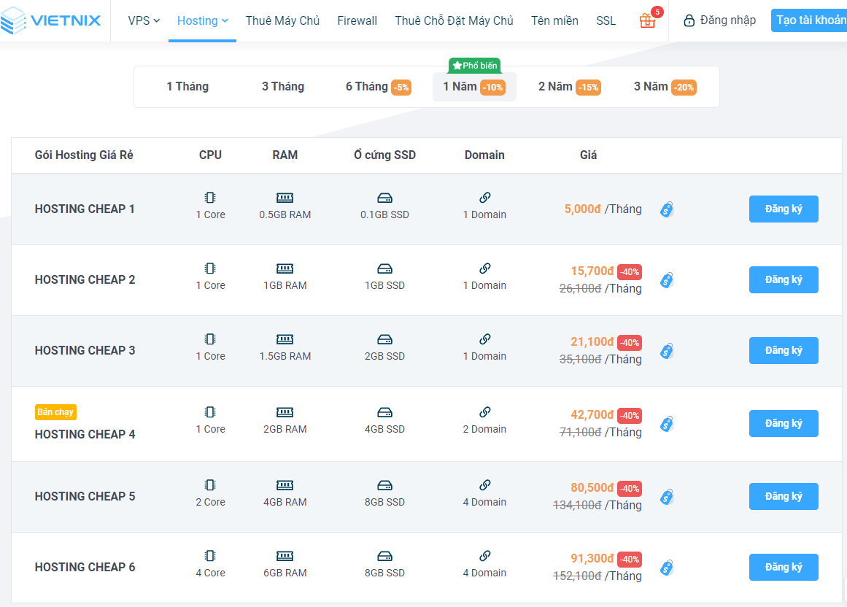Click the SSD drive icon in Hosting Cheap 3
Viewport: 847px width, 607px height.
tap(384, 339)
